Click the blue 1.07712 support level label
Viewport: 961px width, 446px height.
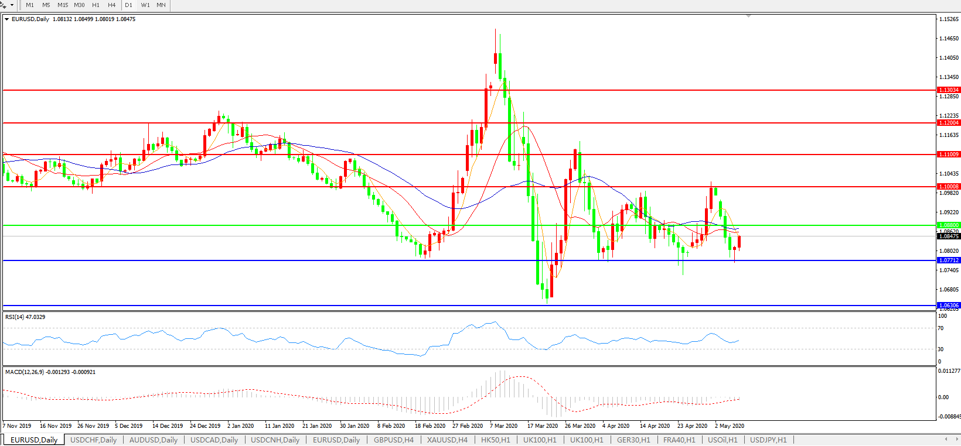(x=949, y=260)
